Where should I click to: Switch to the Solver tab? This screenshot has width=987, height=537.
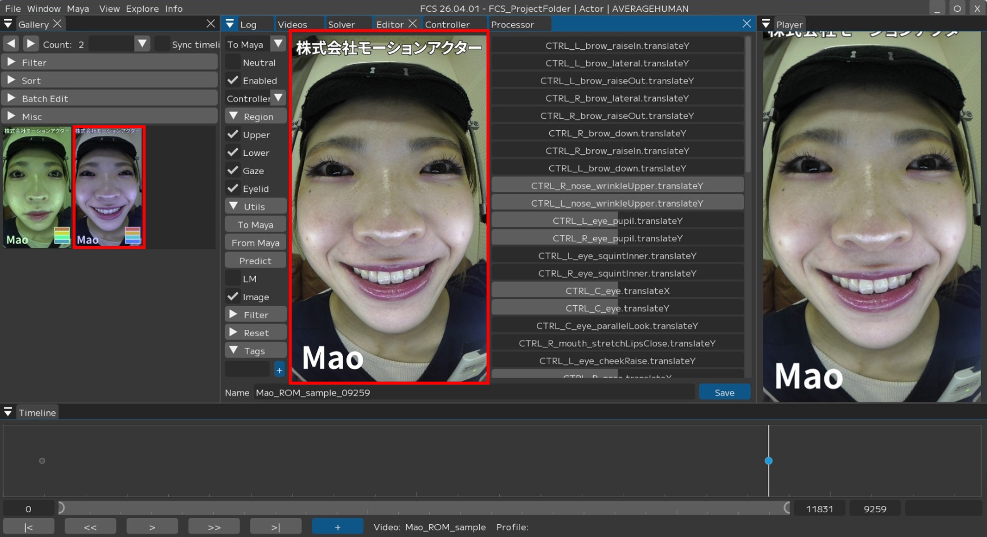coord(341,24)
